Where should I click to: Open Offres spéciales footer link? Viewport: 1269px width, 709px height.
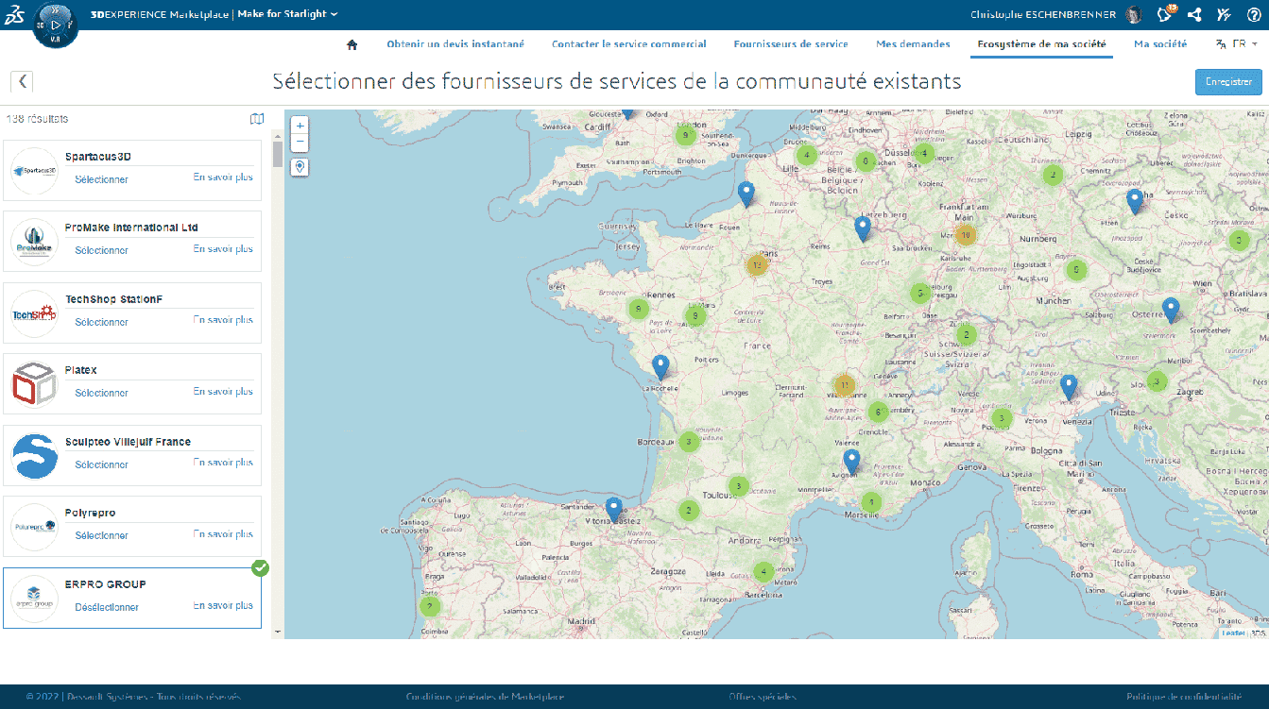[762, 697]
